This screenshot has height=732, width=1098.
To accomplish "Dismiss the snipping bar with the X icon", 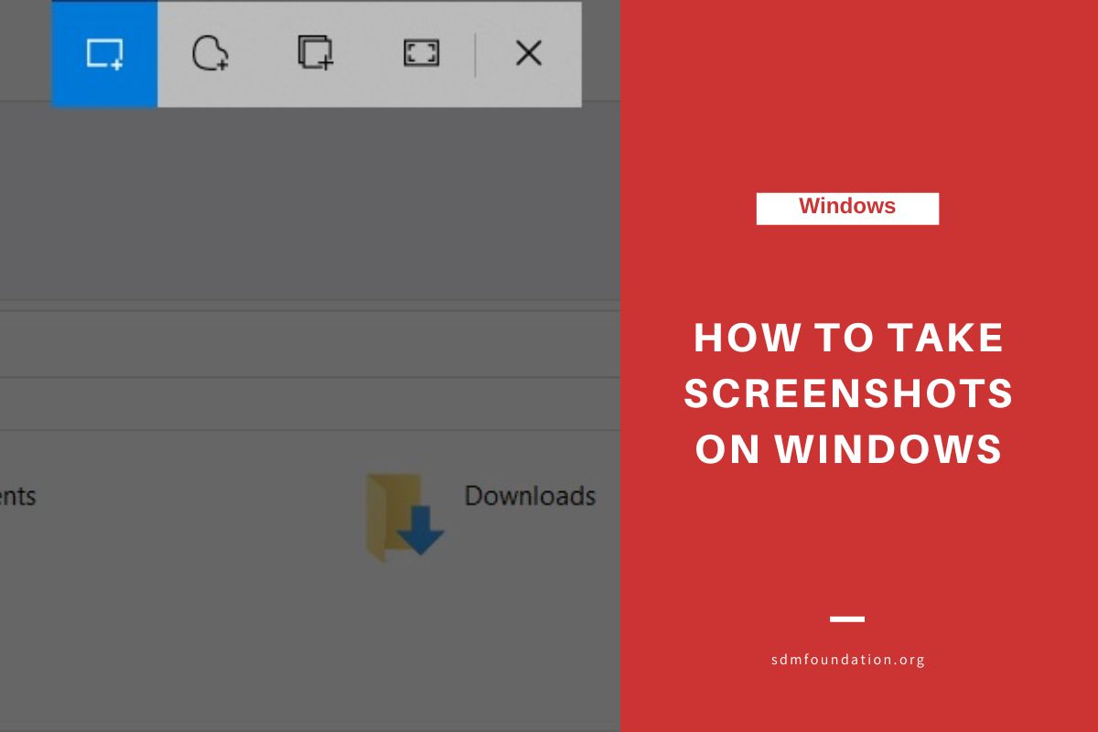I will tap(529, 53).
